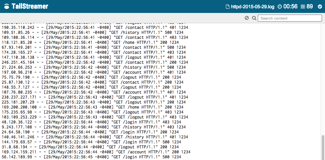Screen dimensions: 325x160
Task: Click the TailStreamer brand title
Action: 30,6
